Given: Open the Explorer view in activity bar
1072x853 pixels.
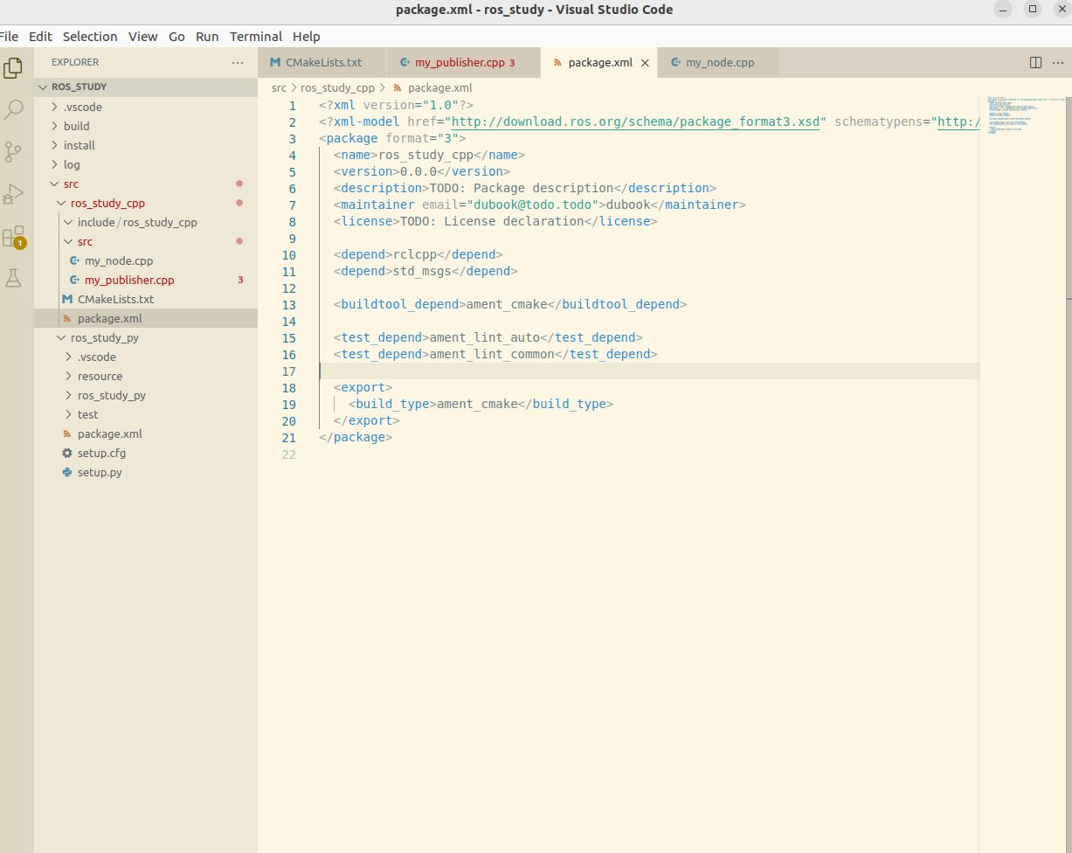Looking at the screenshot, I should point(13,67).
